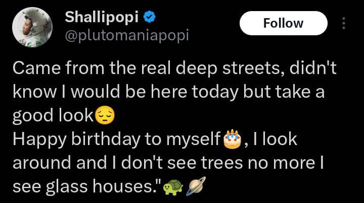Image resolution: width=364 pixels, height=203 pixels.
Task: Click the words "good look"
Action: pyautogui.click(x=52, y=116)
